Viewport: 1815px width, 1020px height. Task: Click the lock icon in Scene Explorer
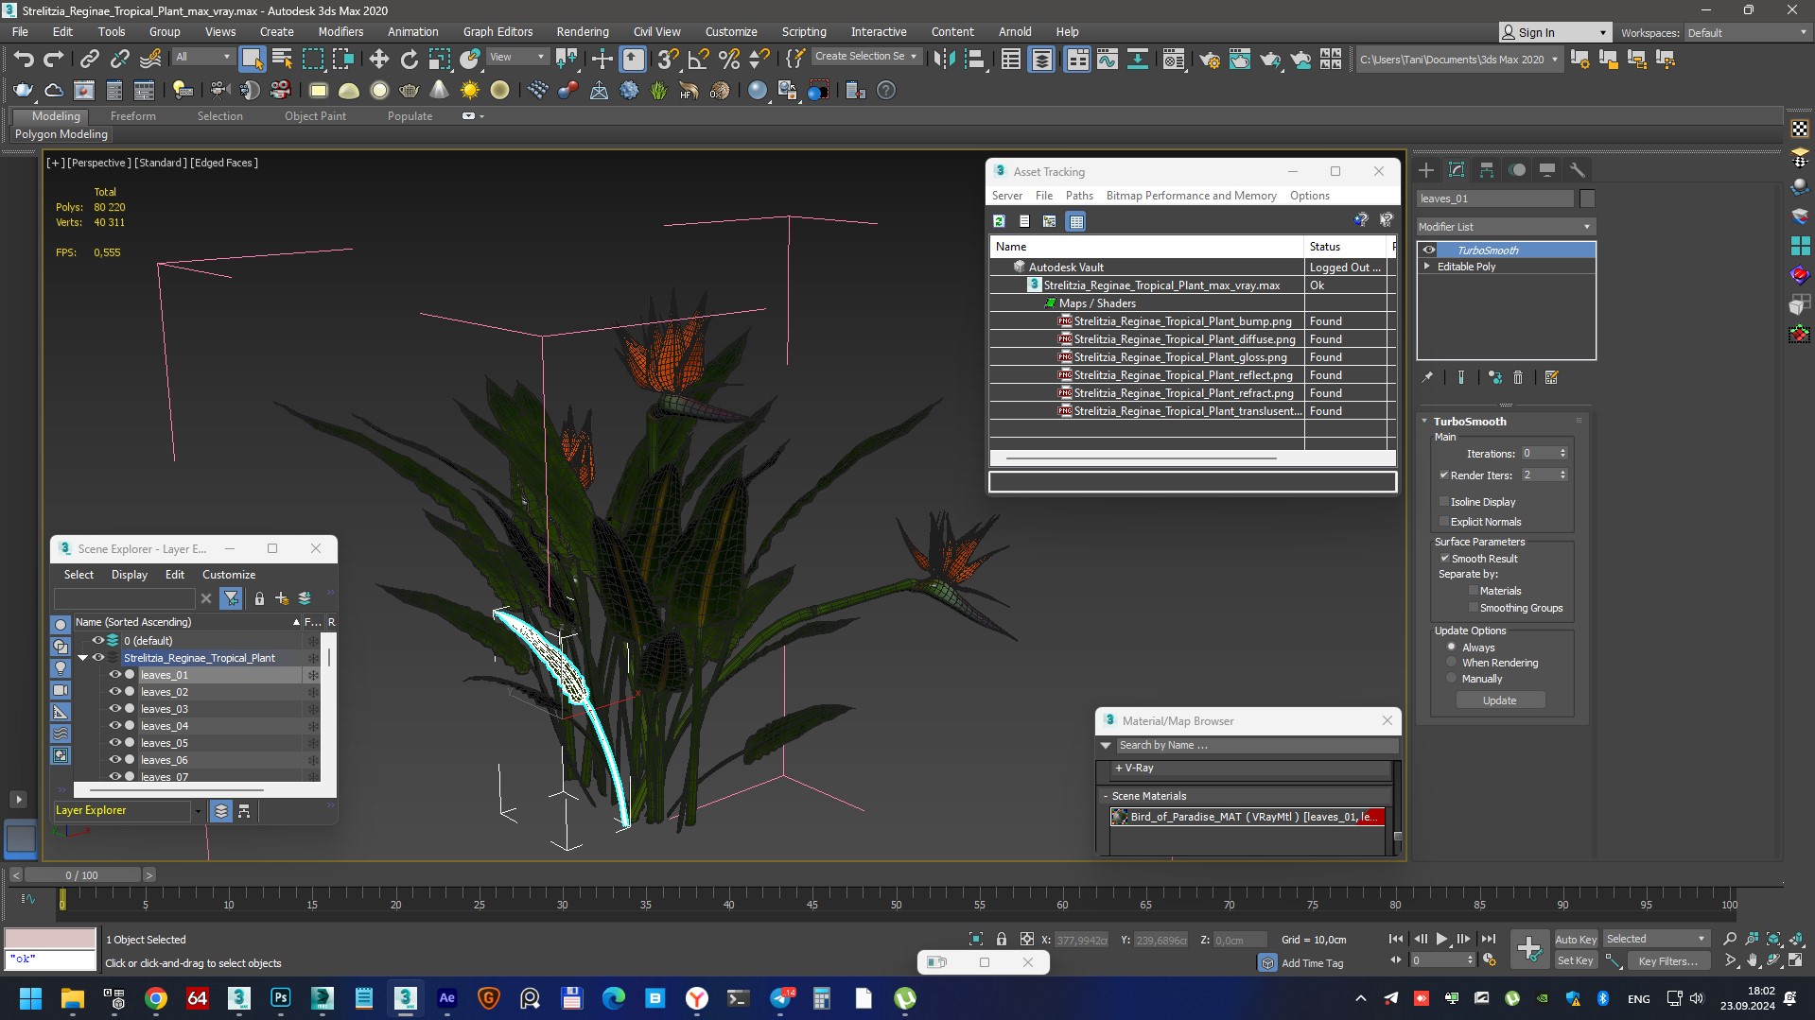pos(259,598)
